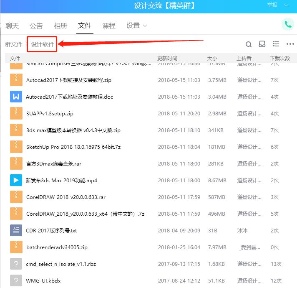Click 12次 download count for WMG-UI.kbdx

pyautogui.click(x=276, y=280)
